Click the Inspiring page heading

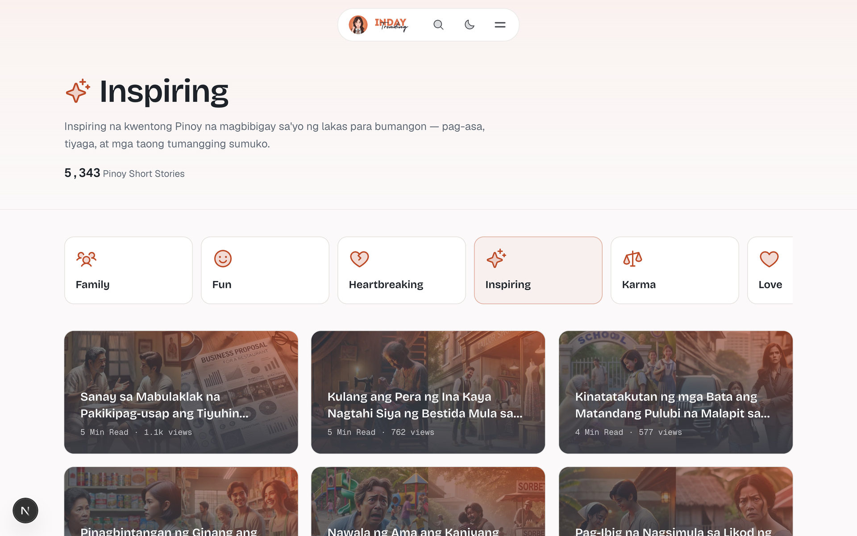[x=164, y=92]
